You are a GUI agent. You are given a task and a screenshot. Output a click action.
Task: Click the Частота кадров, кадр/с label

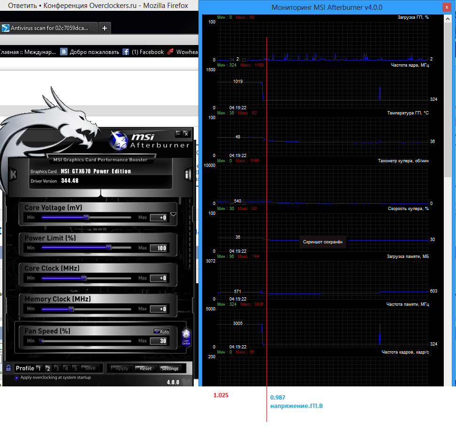405,352
